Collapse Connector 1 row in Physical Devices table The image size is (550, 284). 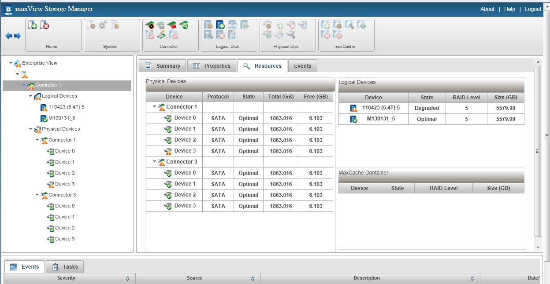pyautogui.click(x=155, y=107)
